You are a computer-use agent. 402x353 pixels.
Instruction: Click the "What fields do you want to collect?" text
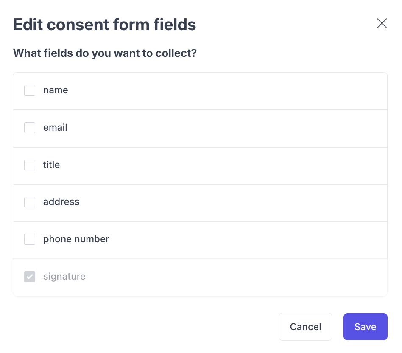click(105, 53)
